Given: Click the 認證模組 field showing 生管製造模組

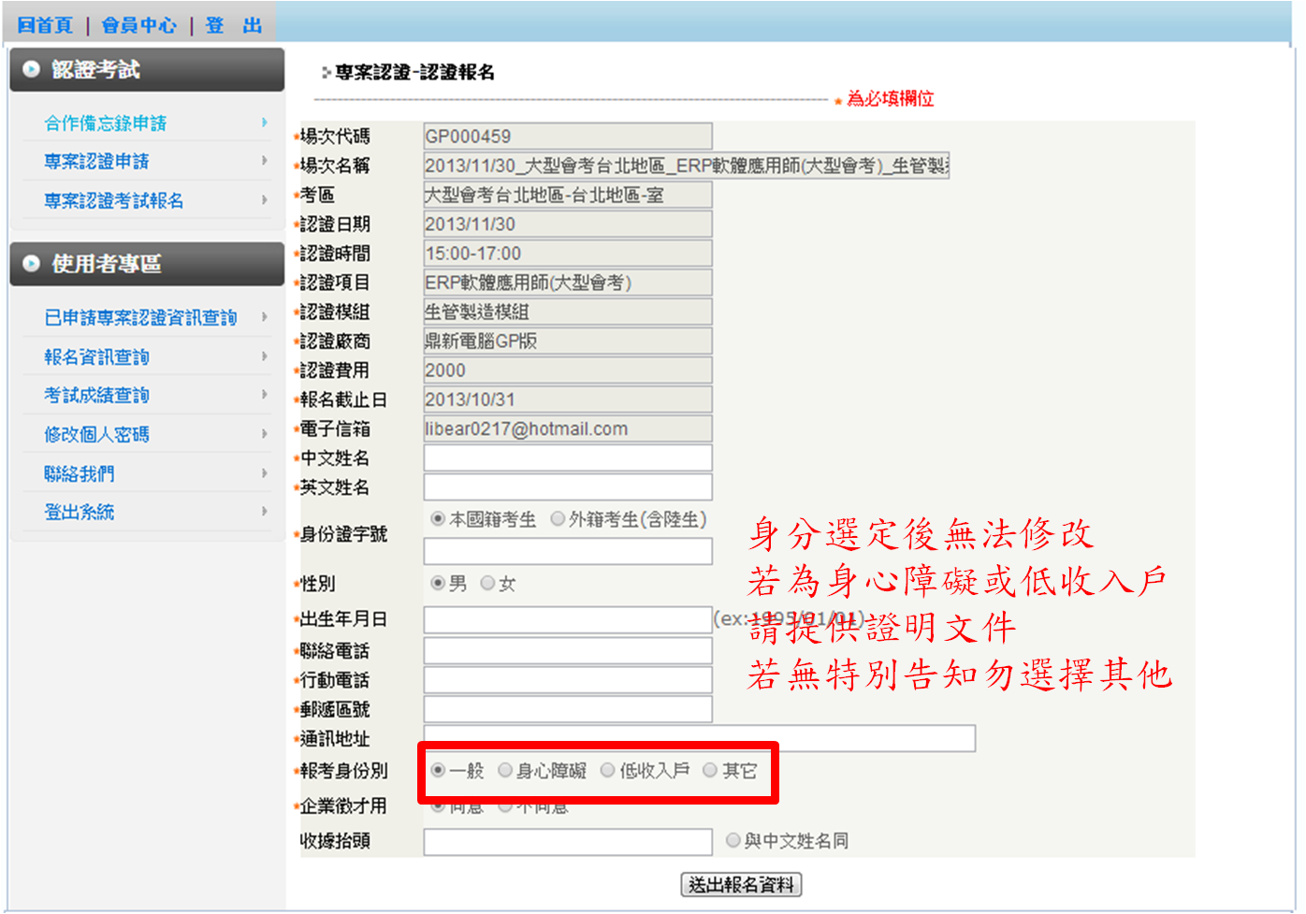Looking at the screenshot, I should [x=568, y=312].
